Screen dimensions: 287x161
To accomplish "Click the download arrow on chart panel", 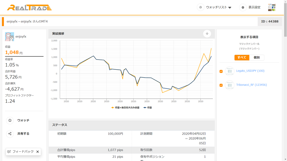I will pyautogui.click(x=207, y=33).
